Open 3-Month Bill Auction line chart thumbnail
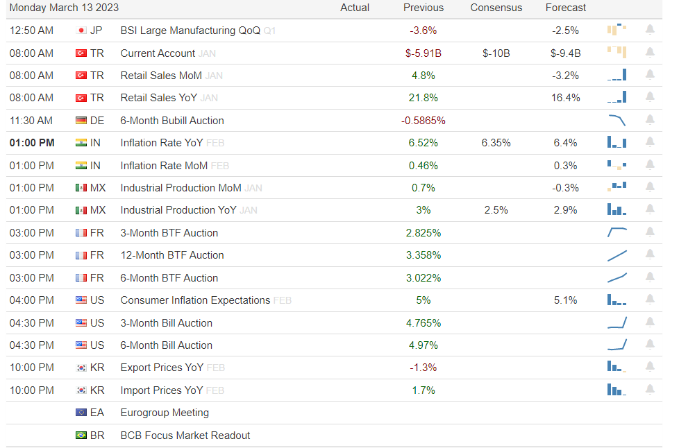The height and width of the screenshot is (448, 679). coord(617,322)
